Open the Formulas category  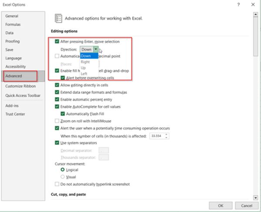click(13, 24)
